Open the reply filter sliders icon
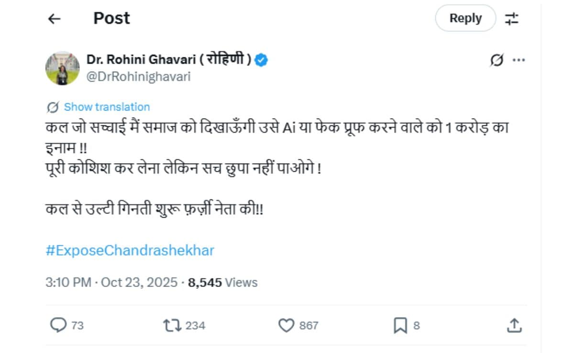The width and height of the screenshot is (574, 353). 511,19
